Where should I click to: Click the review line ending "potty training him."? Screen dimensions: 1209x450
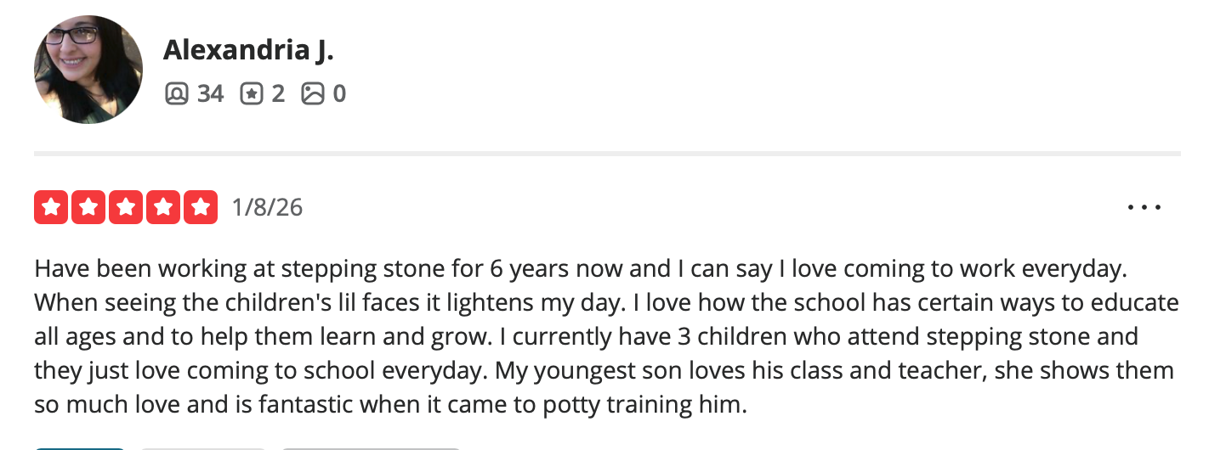[390, 404]
